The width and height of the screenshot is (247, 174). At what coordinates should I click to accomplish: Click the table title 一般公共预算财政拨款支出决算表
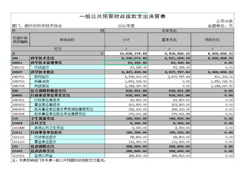[122, 17]
